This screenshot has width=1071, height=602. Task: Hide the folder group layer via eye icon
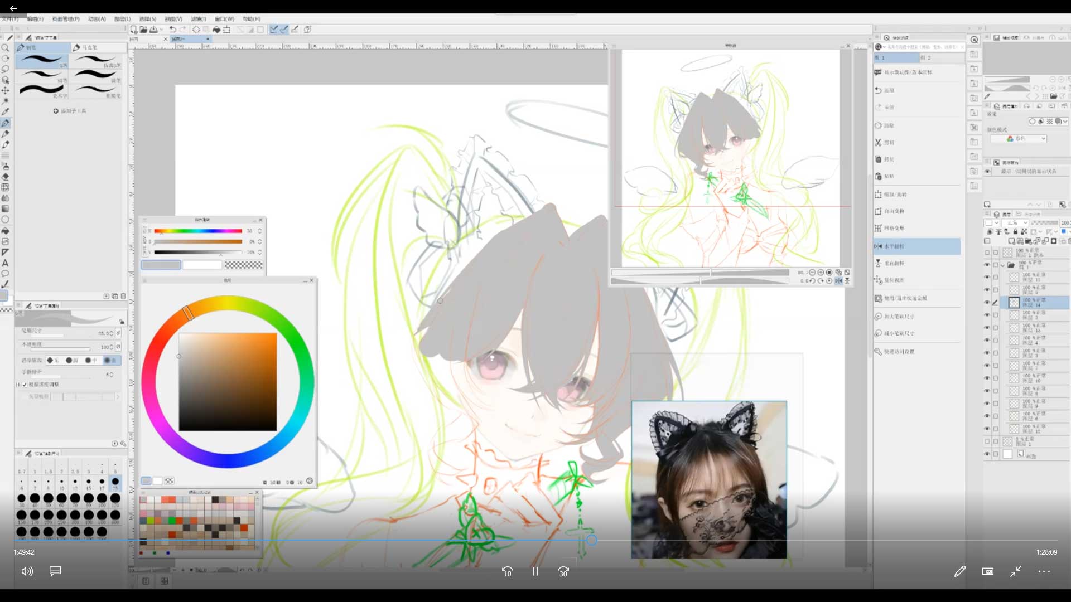(987, 264)
